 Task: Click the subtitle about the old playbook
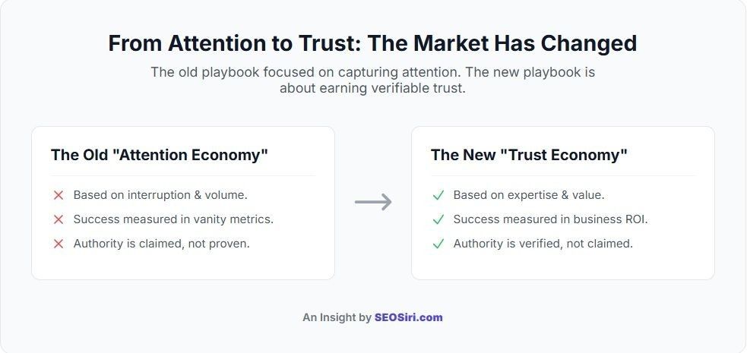tap(372, 80)
